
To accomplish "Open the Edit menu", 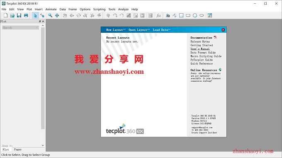I will point(12,10).
